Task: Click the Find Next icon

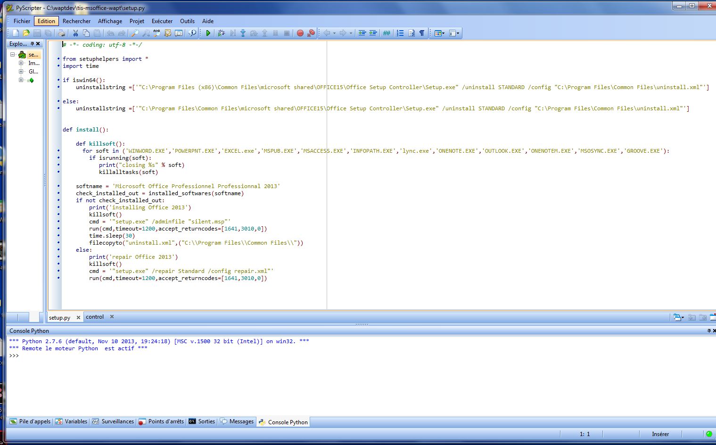Action: point(146,33)
